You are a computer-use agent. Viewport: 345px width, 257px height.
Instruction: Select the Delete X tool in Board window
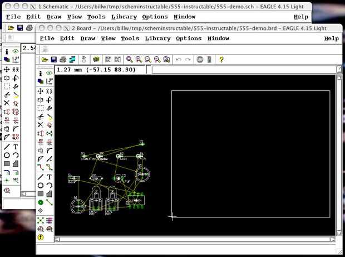click(41, 125)
